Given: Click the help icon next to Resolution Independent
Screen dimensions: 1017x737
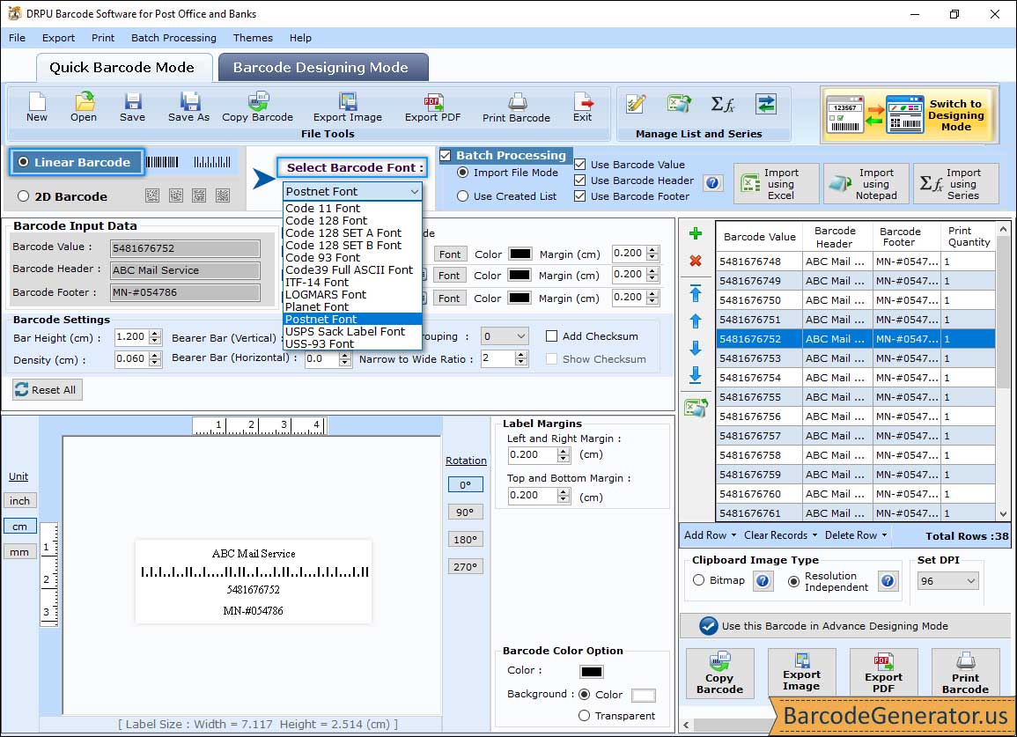Looking at the screenshot, I should [888, 580].
